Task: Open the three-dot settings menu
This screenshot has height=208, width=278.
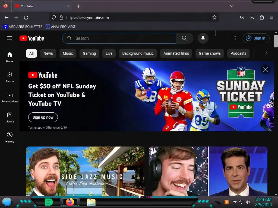Action: [235, 38]
